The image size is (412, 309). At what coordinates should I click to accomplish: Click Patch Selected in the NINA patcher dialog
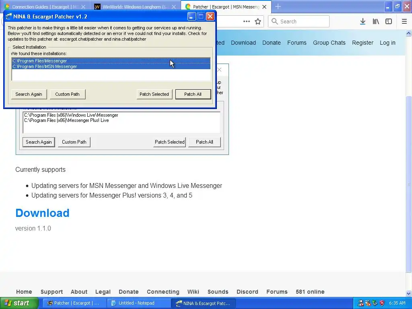[154, 94]
